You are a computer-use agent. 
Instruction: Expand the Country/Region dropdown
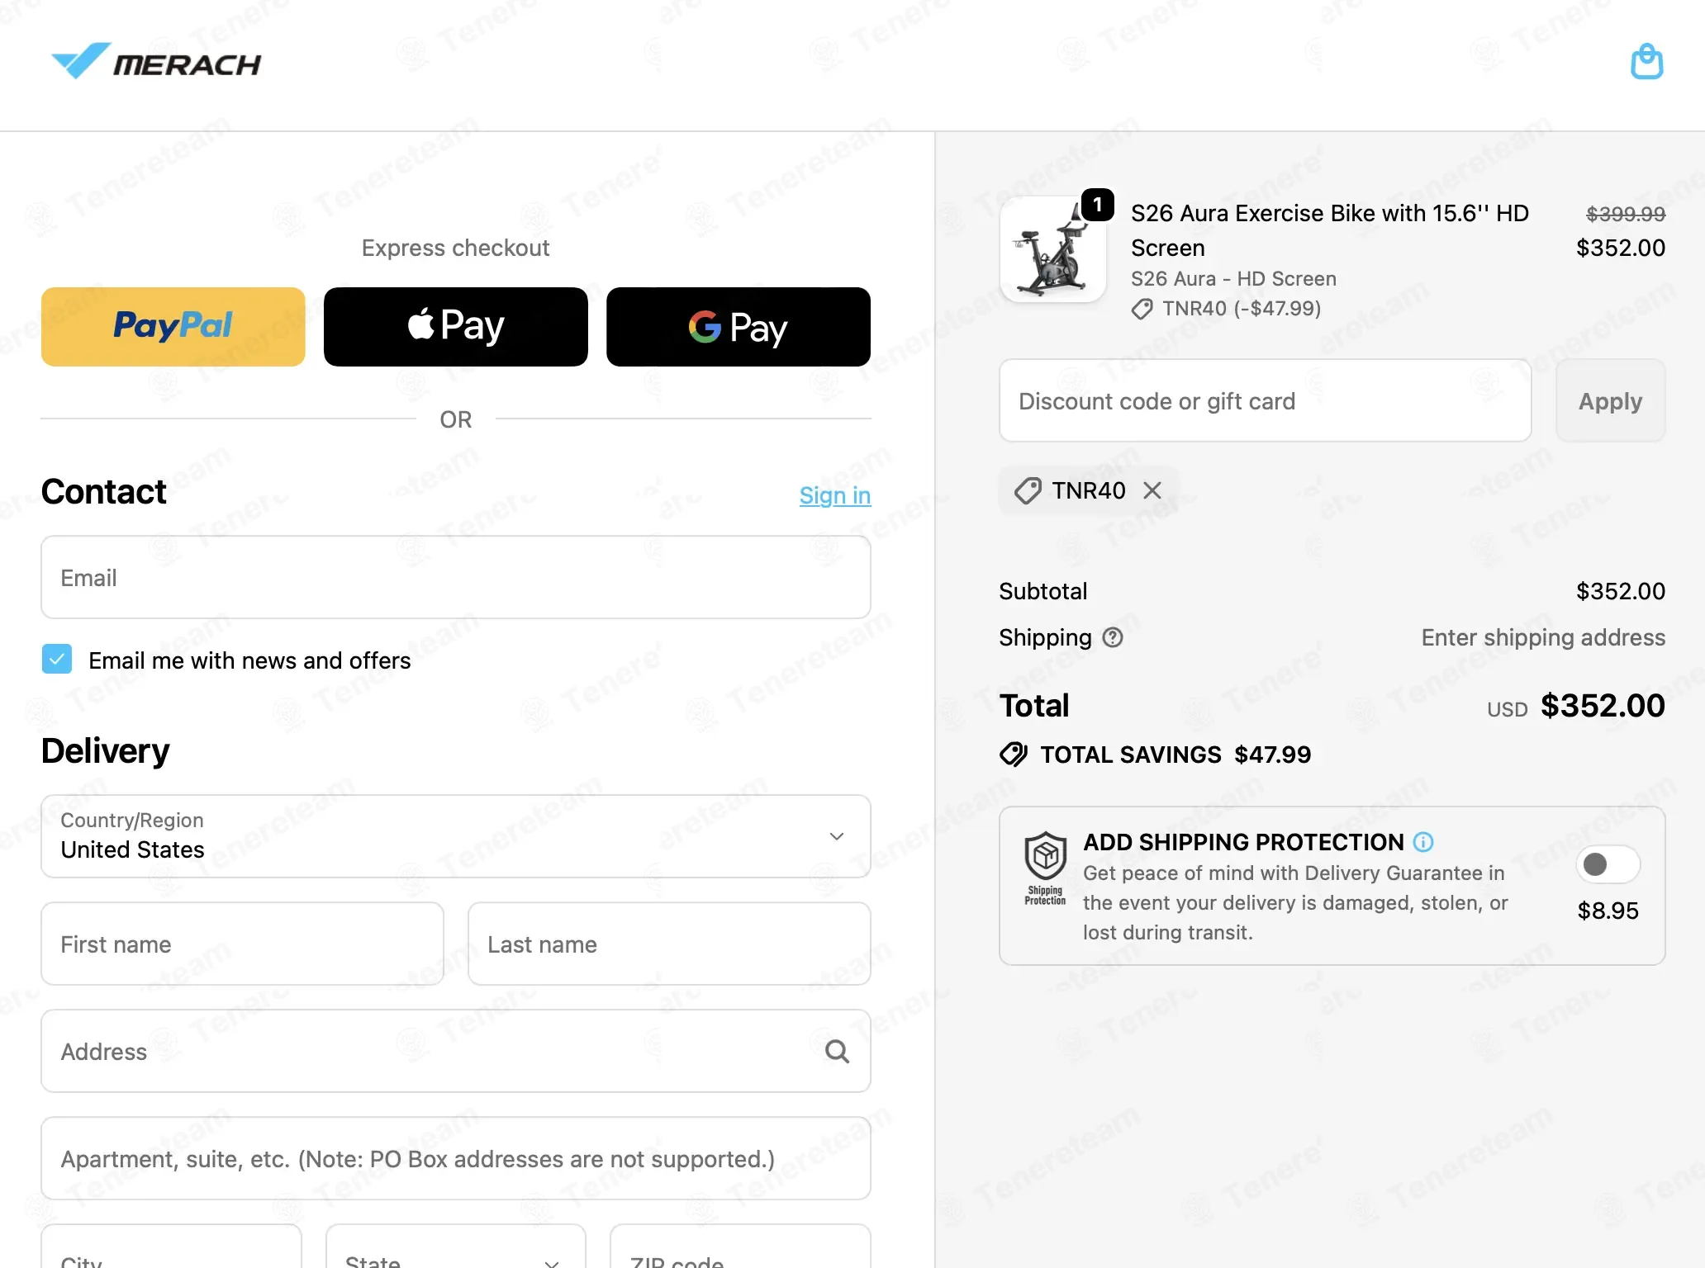(x=456, y=836)
